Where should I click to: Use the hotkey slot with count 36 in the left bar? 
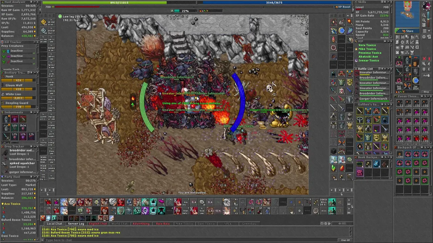pyautogui.click(x=44, y=30)
